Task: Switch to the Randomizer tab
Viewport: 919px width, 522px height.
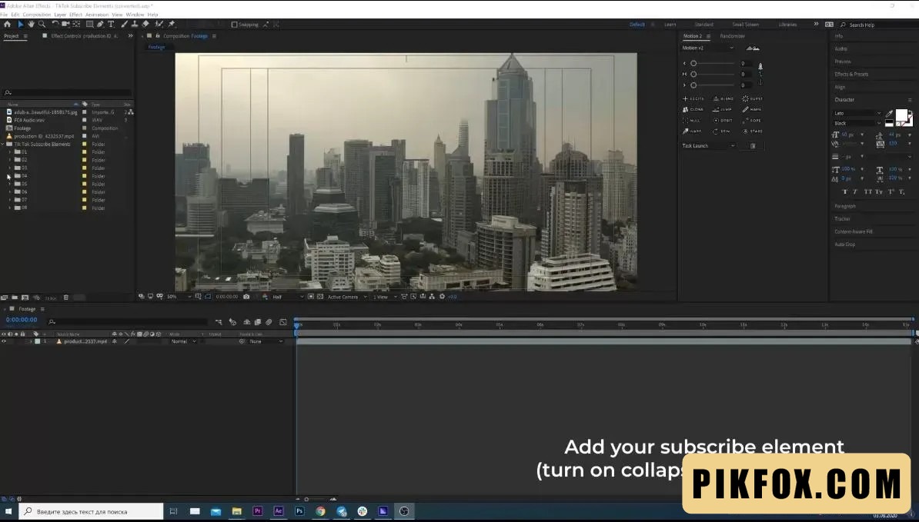Action: pos(732,36)
